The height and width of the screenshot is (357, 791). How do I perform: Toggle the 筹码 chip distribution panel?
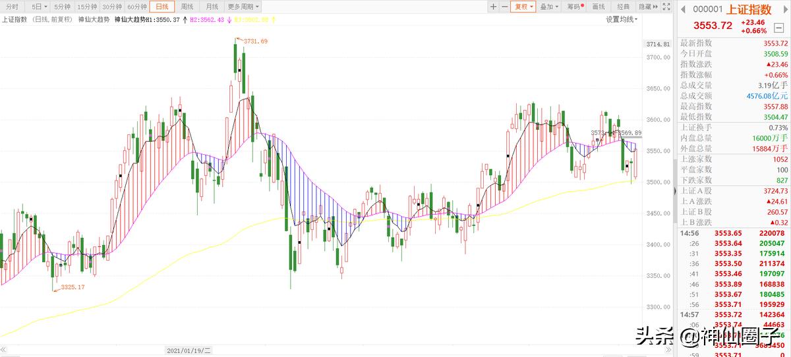click(575, 7)
